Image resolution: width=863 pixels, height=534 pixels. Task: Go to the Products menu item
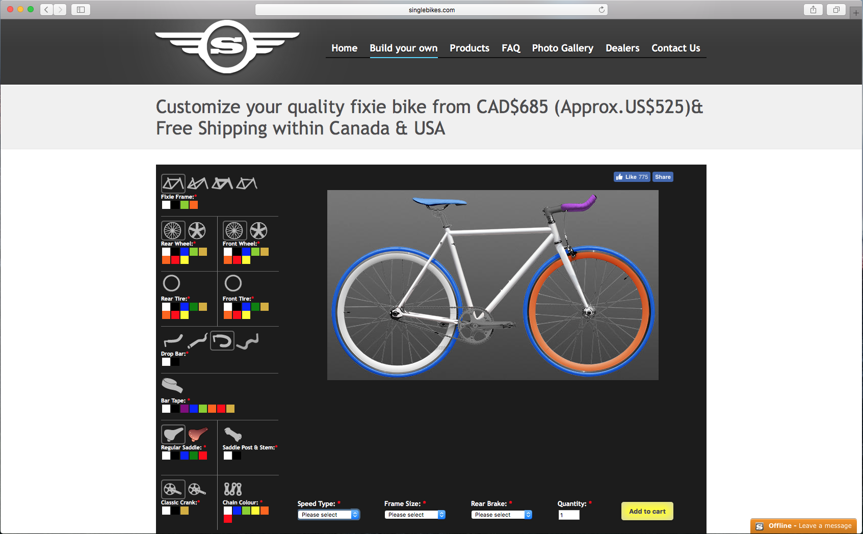click(x=469, y=48)
